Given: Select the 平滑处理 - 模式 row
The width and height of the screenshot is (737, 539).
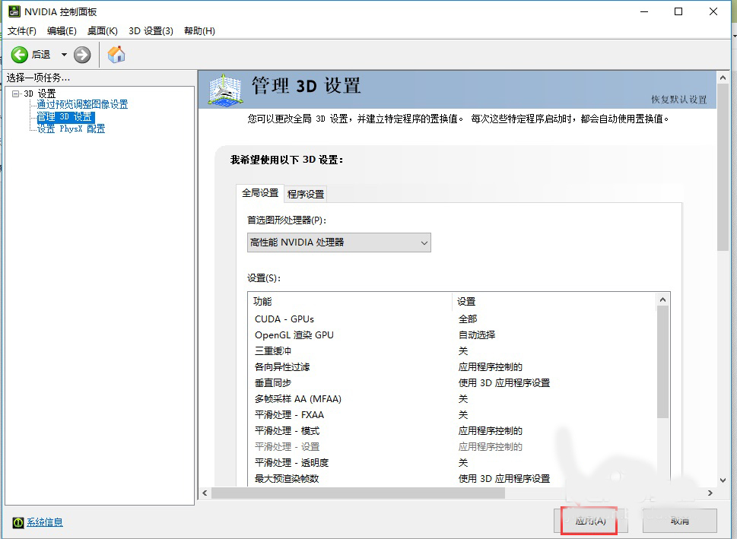Looking at the screenshot, I should (451, 431).
